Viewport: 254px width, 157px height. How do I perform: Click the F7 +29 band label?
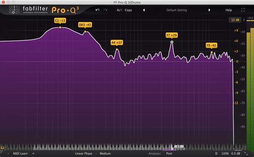coord(172,35)
